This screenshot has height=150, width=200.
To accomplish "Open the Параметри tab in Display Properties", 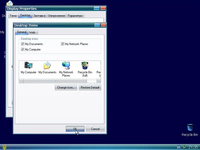I will pos(75,16).
